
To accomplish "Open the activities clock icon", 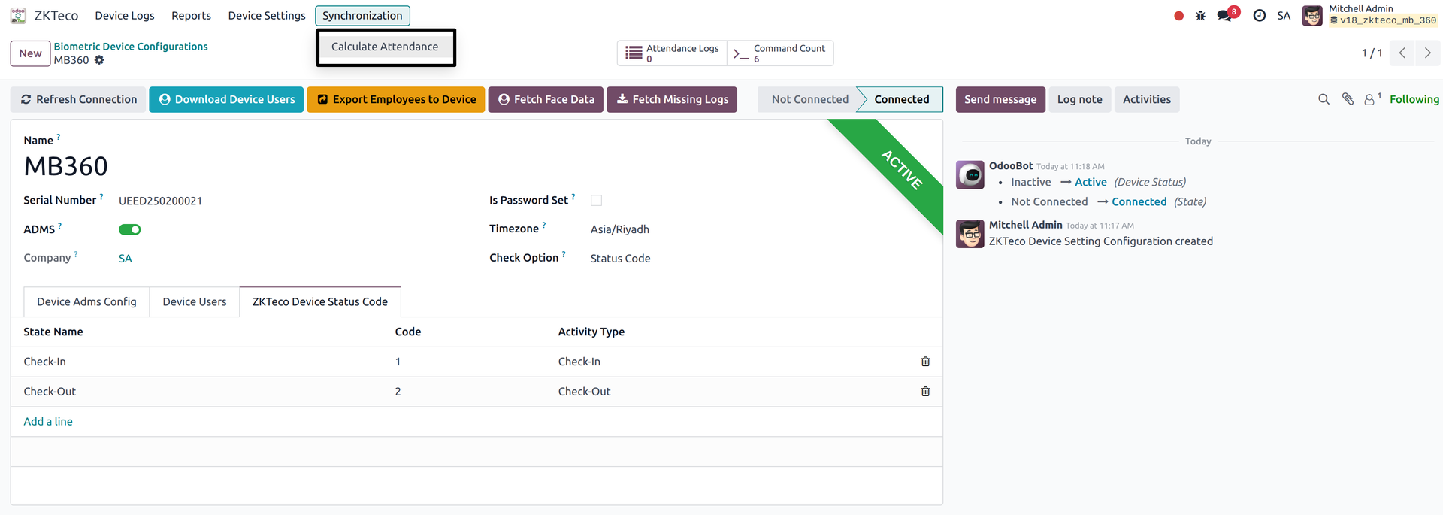I will tap(1260, 16).
